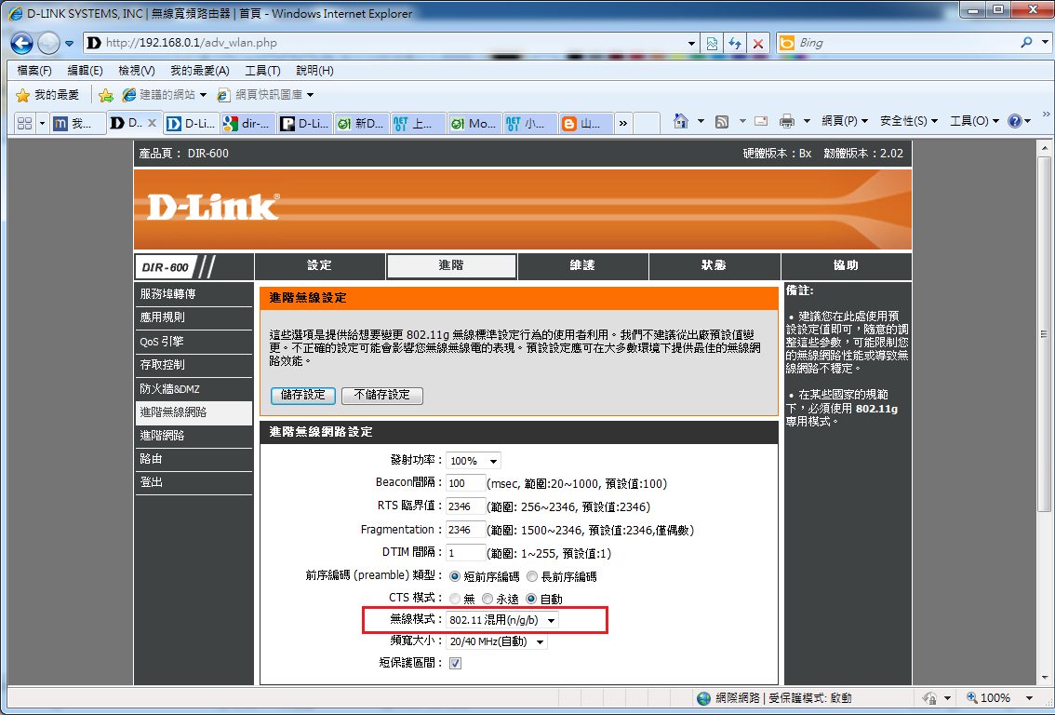The image size is (1055, 715).
Task: Select the 長前序編碼 radio button
Action: (532, 576)
